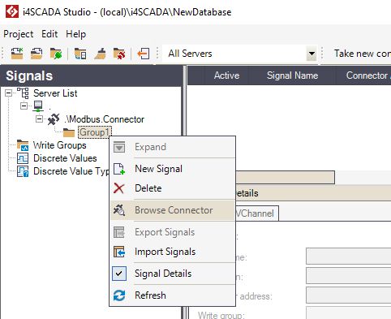Choose Export Signals menu entry
The image size is (391, 319).
tap(173, 232)
